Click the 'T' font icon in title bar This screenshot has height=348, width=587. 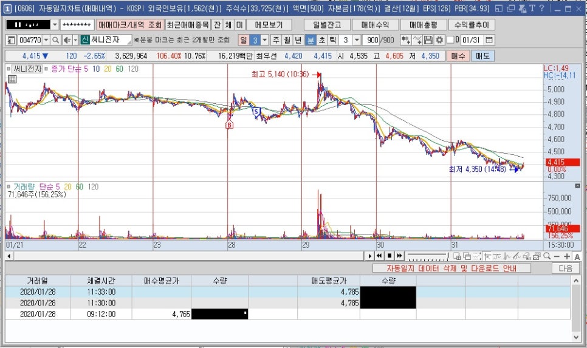pos(532,8)
